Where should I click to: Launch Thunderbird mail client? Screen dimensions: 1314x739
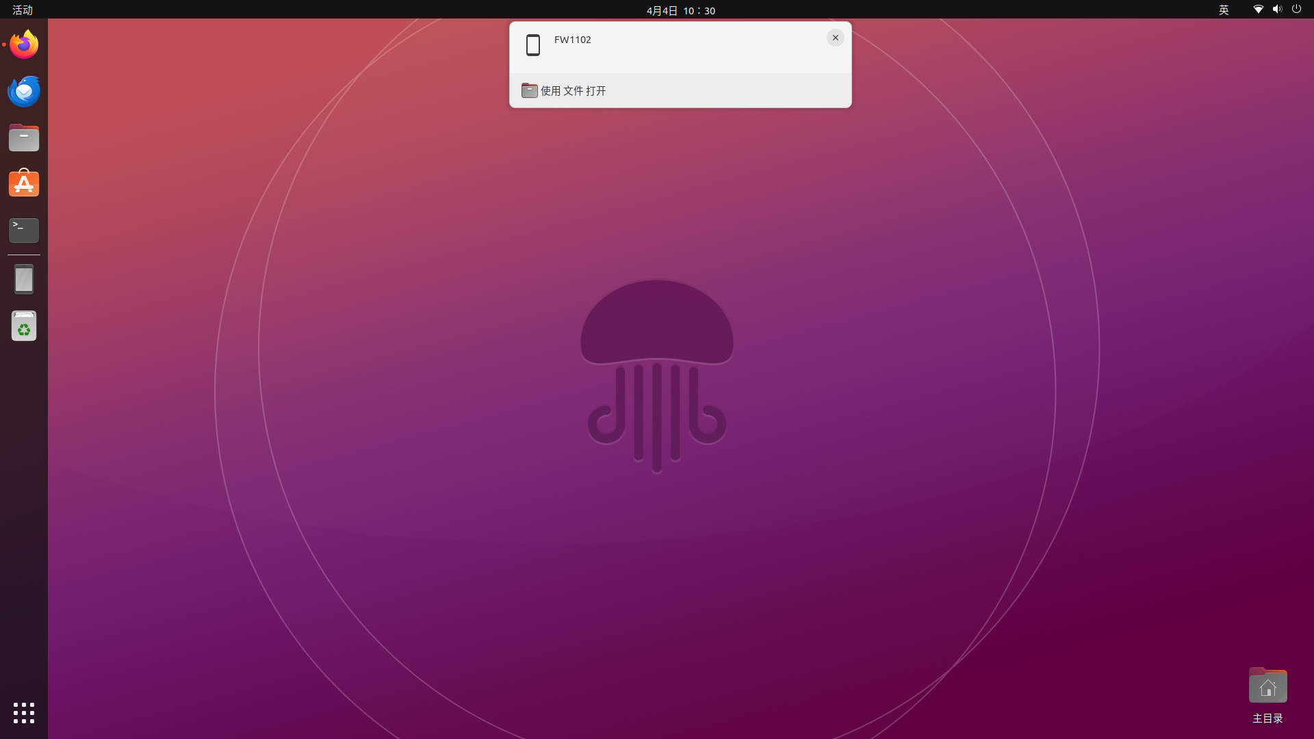(24, 91)
